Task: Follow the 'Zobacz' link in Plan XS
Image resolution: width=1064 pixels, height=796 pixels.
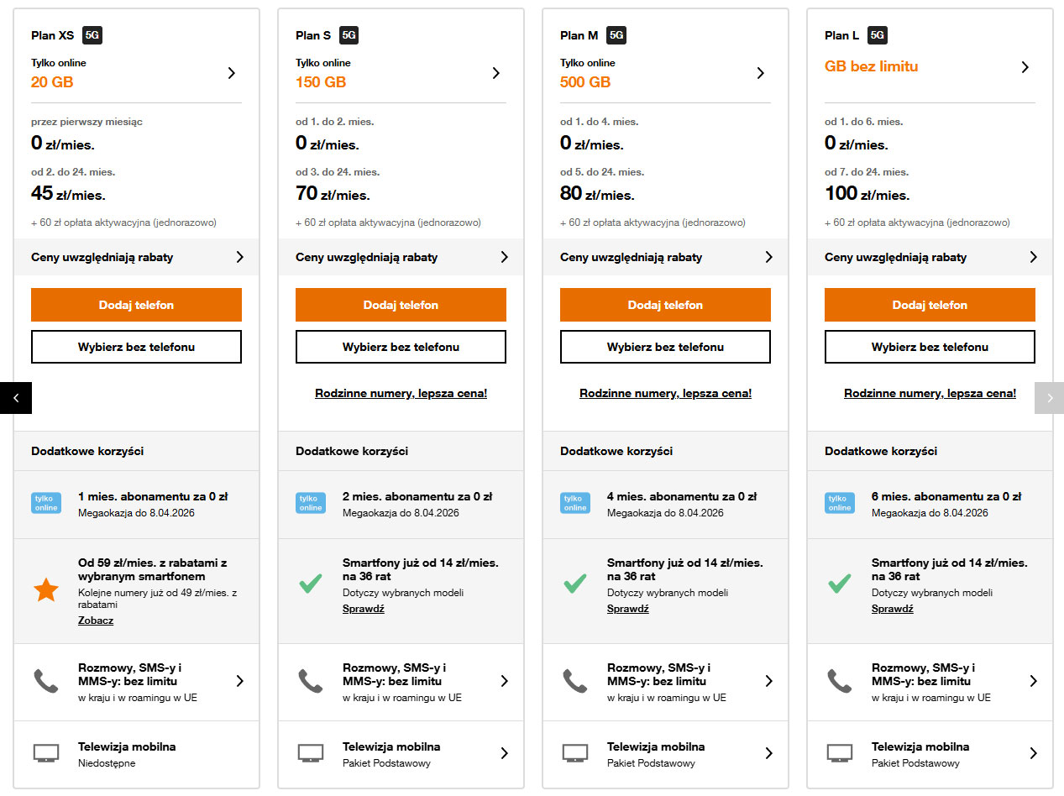Action: pyautogui.click(x=96, y=621)
